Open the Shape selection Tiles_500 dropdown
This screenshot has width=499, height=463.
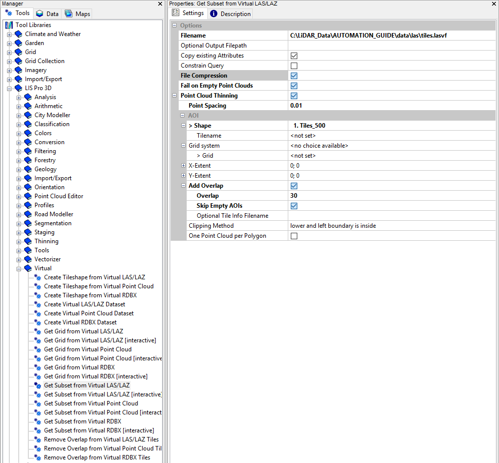(x=392, y=125)
